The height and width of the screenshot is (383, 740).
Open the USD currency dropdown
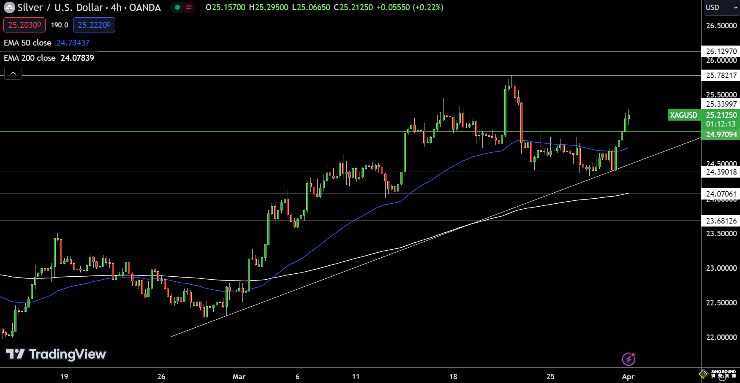[x=721, y=8]
